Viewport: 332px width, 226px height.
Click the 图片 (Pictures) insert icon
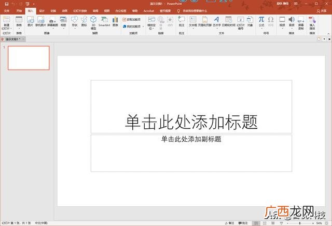pos(30,21)
